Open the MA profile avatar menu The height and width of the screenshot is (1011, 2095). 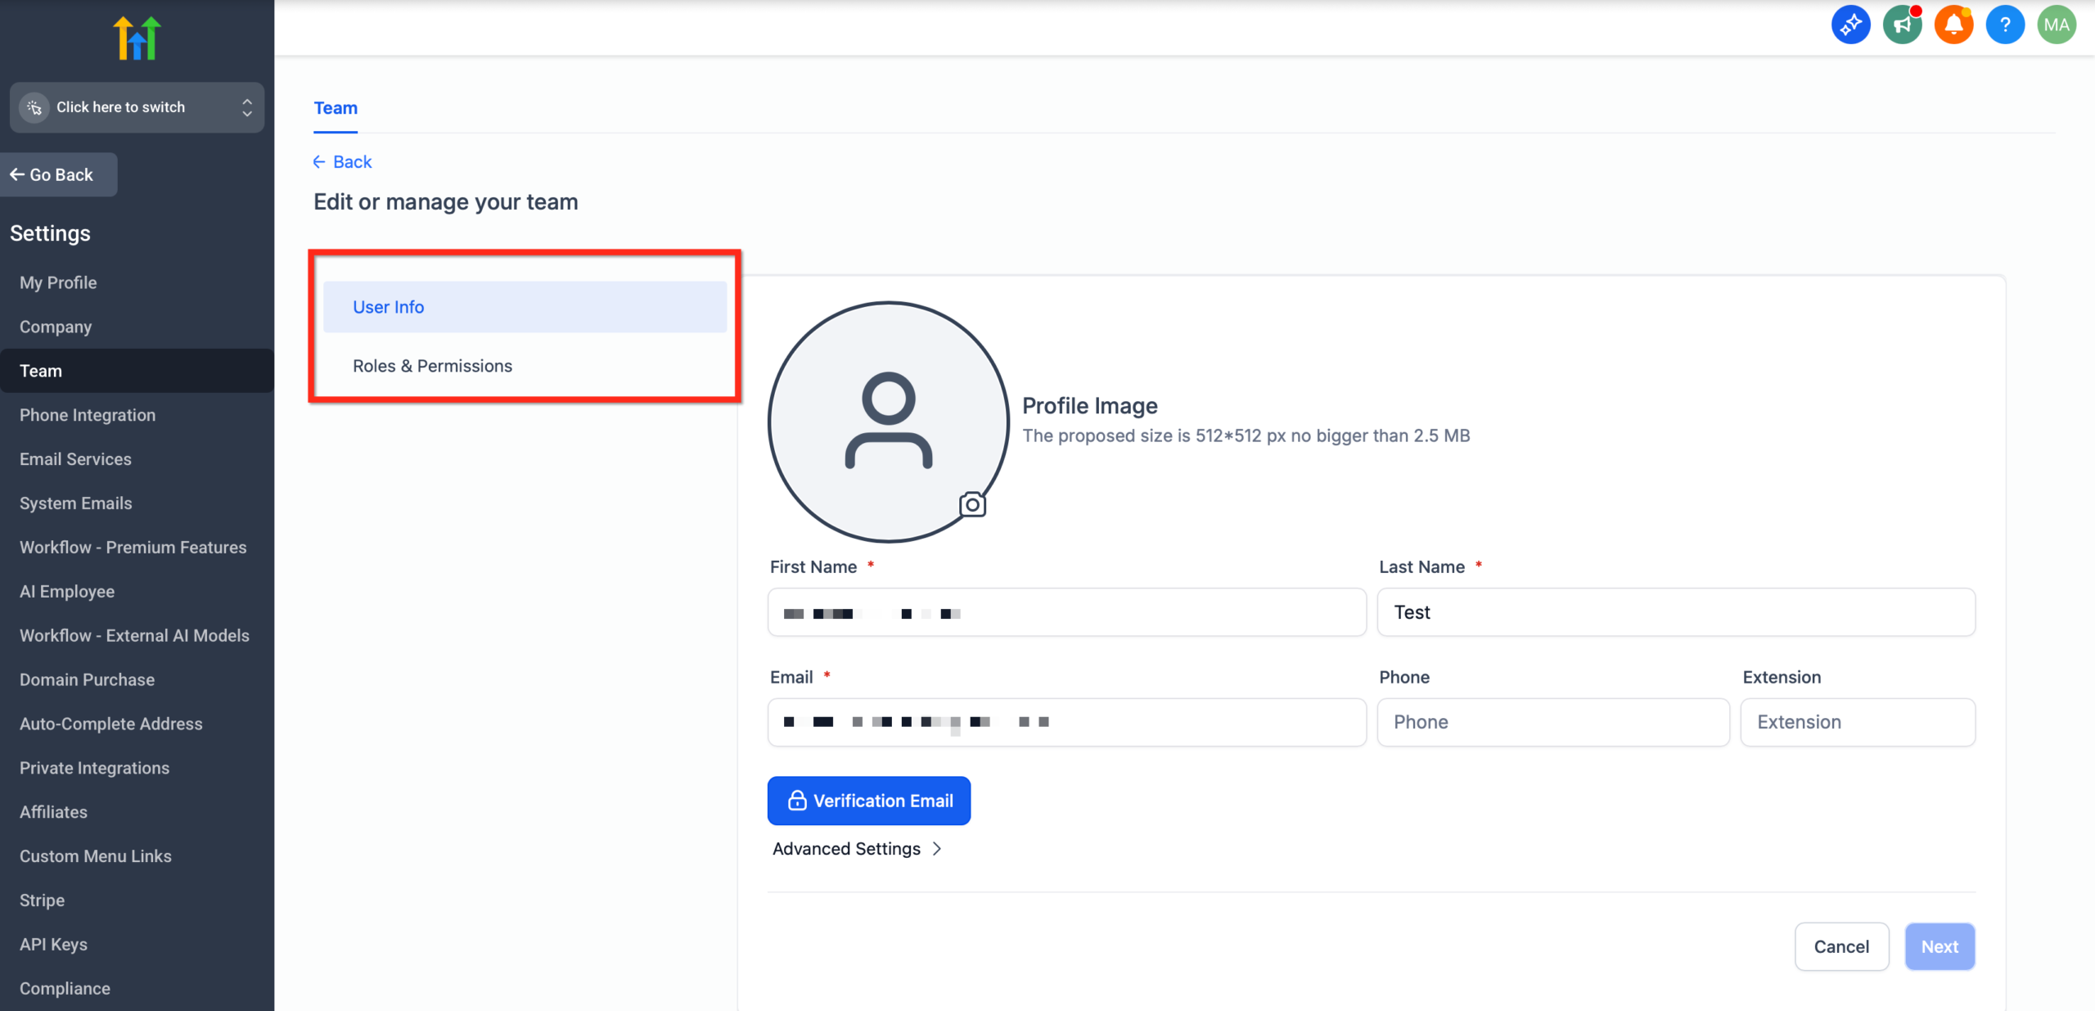pyautogui.click(x=2057, y=24)
